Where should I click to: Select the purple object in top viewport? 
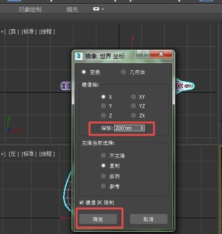[66, 86]
